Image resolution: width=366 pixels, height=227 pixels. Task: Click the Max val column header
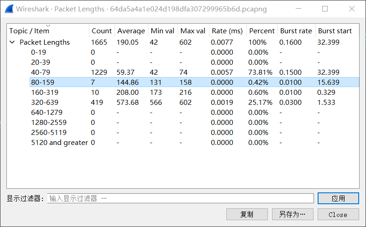(x=193, y=31)
